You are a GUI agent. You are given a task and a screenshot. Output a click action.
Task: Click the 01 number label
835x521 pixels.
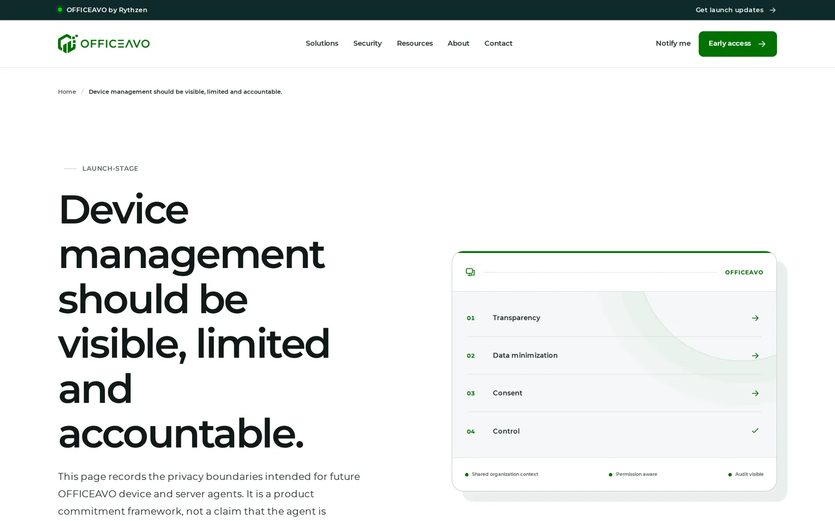(471, 318)
